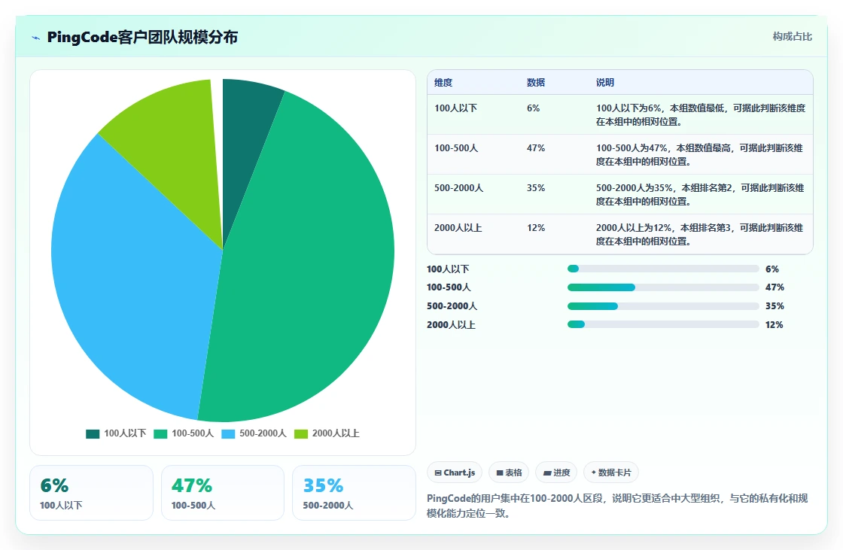The width and height of the screenshot is (843, 550).
Task: Click the 进度 tag chip
Action: (556, 473)
